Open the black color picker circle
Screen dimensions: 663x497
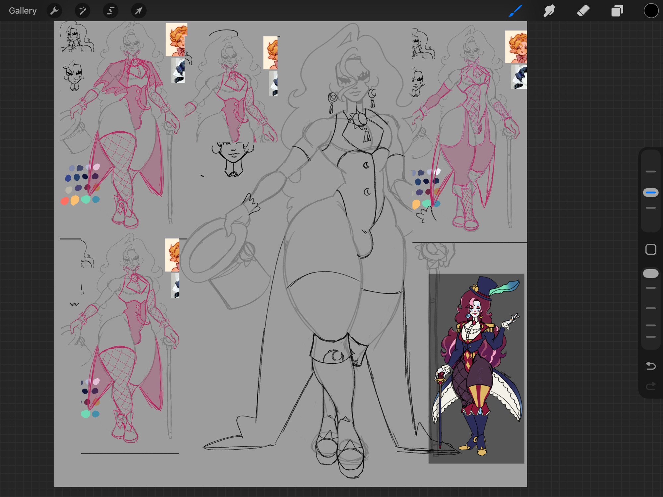(x=651, y=11)
